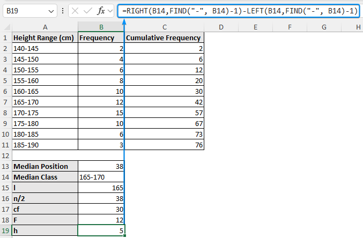Click inside the formula bar text
Screen dimensions: 363x238
click(x=239, y=11)
